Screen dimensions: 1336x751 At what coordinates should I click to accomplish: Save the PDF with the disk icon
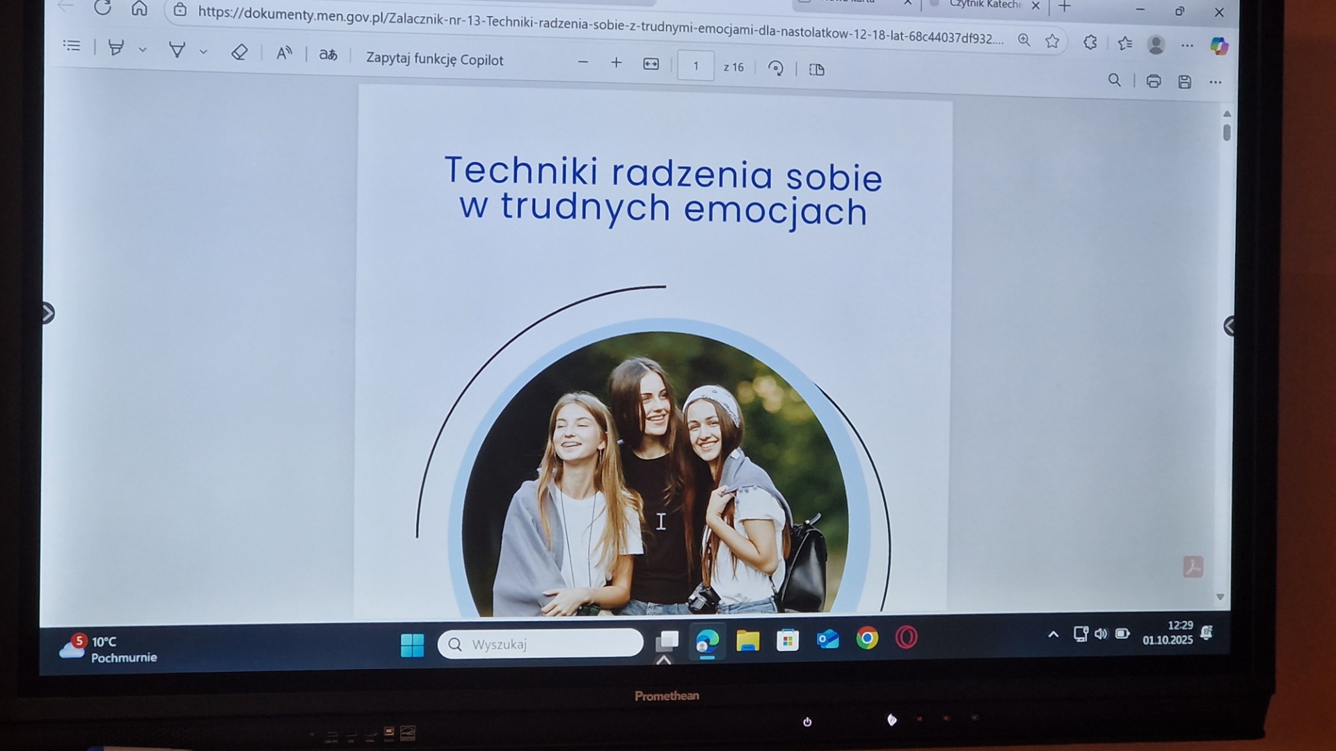click(x=1184, y=82)
